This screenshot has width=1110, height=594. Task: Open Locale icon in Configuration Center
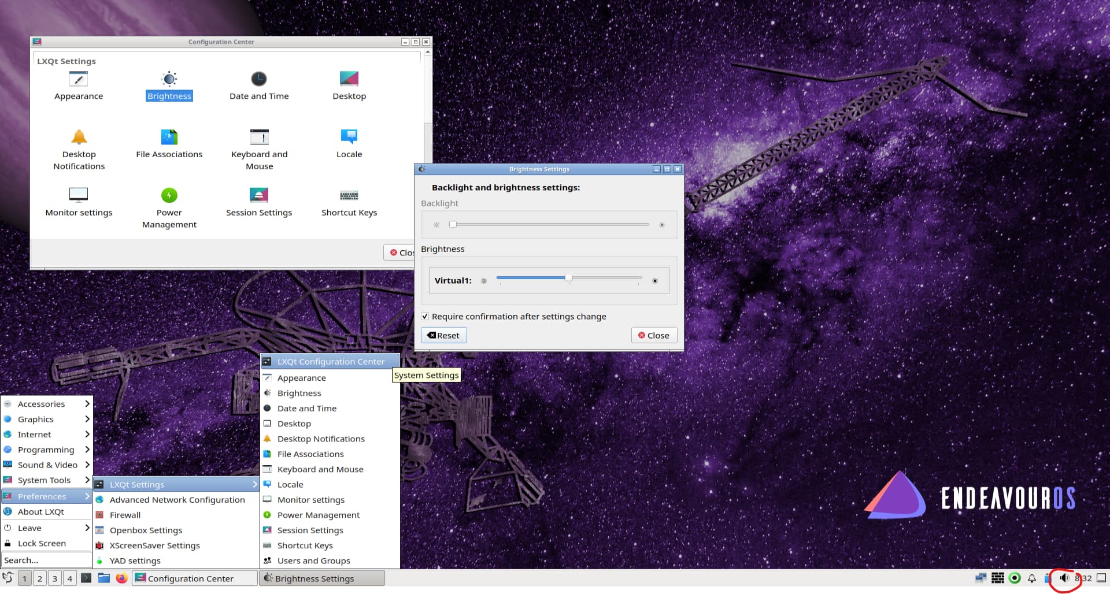(349, 144)
